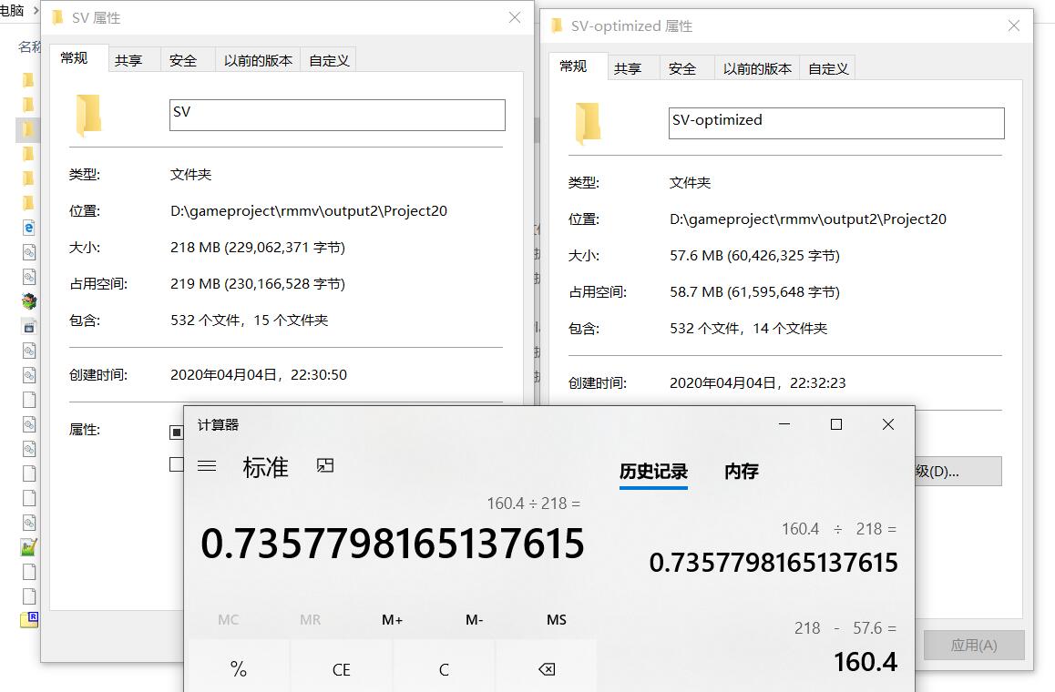Click SV-optimized 占用空间 58.7 MB value
This screenshot has width=1055, height=692.
[x=754, y=292]
